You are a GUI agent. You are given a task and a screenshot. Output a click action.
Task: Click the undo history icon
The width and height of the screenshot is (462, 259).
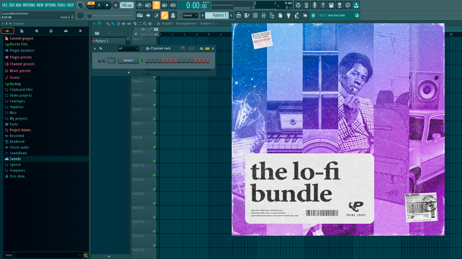(298, 5)
